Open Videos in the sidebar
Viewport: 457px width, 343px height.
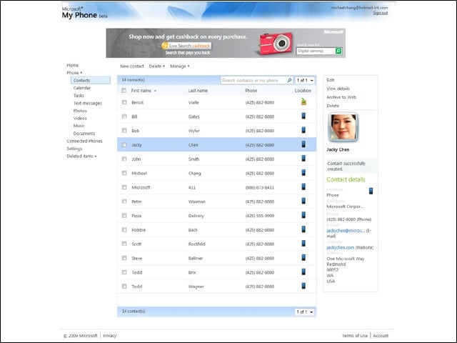click(80, 118)
